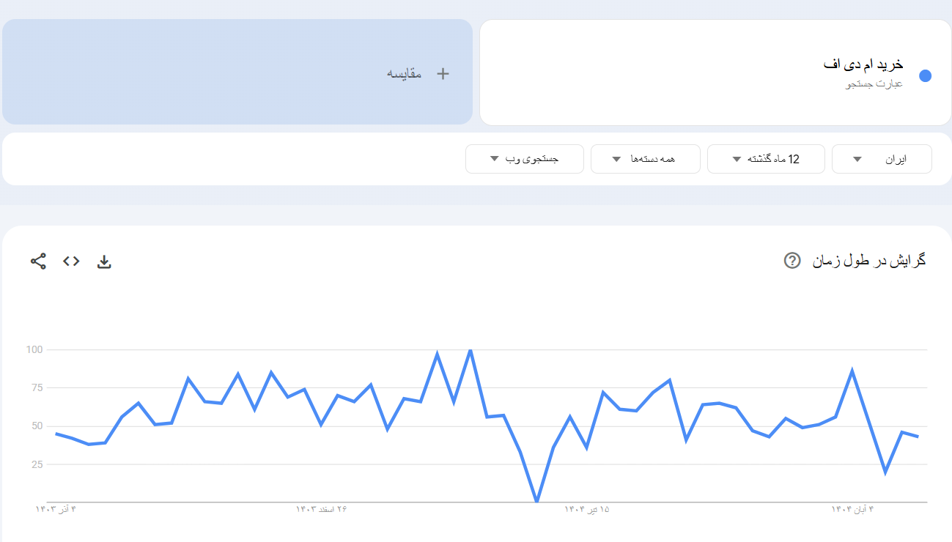This screenshot has width=952, height=542.
Task: Open the 12 ماه گذشته time range dropdown
Action: [765, 158]
